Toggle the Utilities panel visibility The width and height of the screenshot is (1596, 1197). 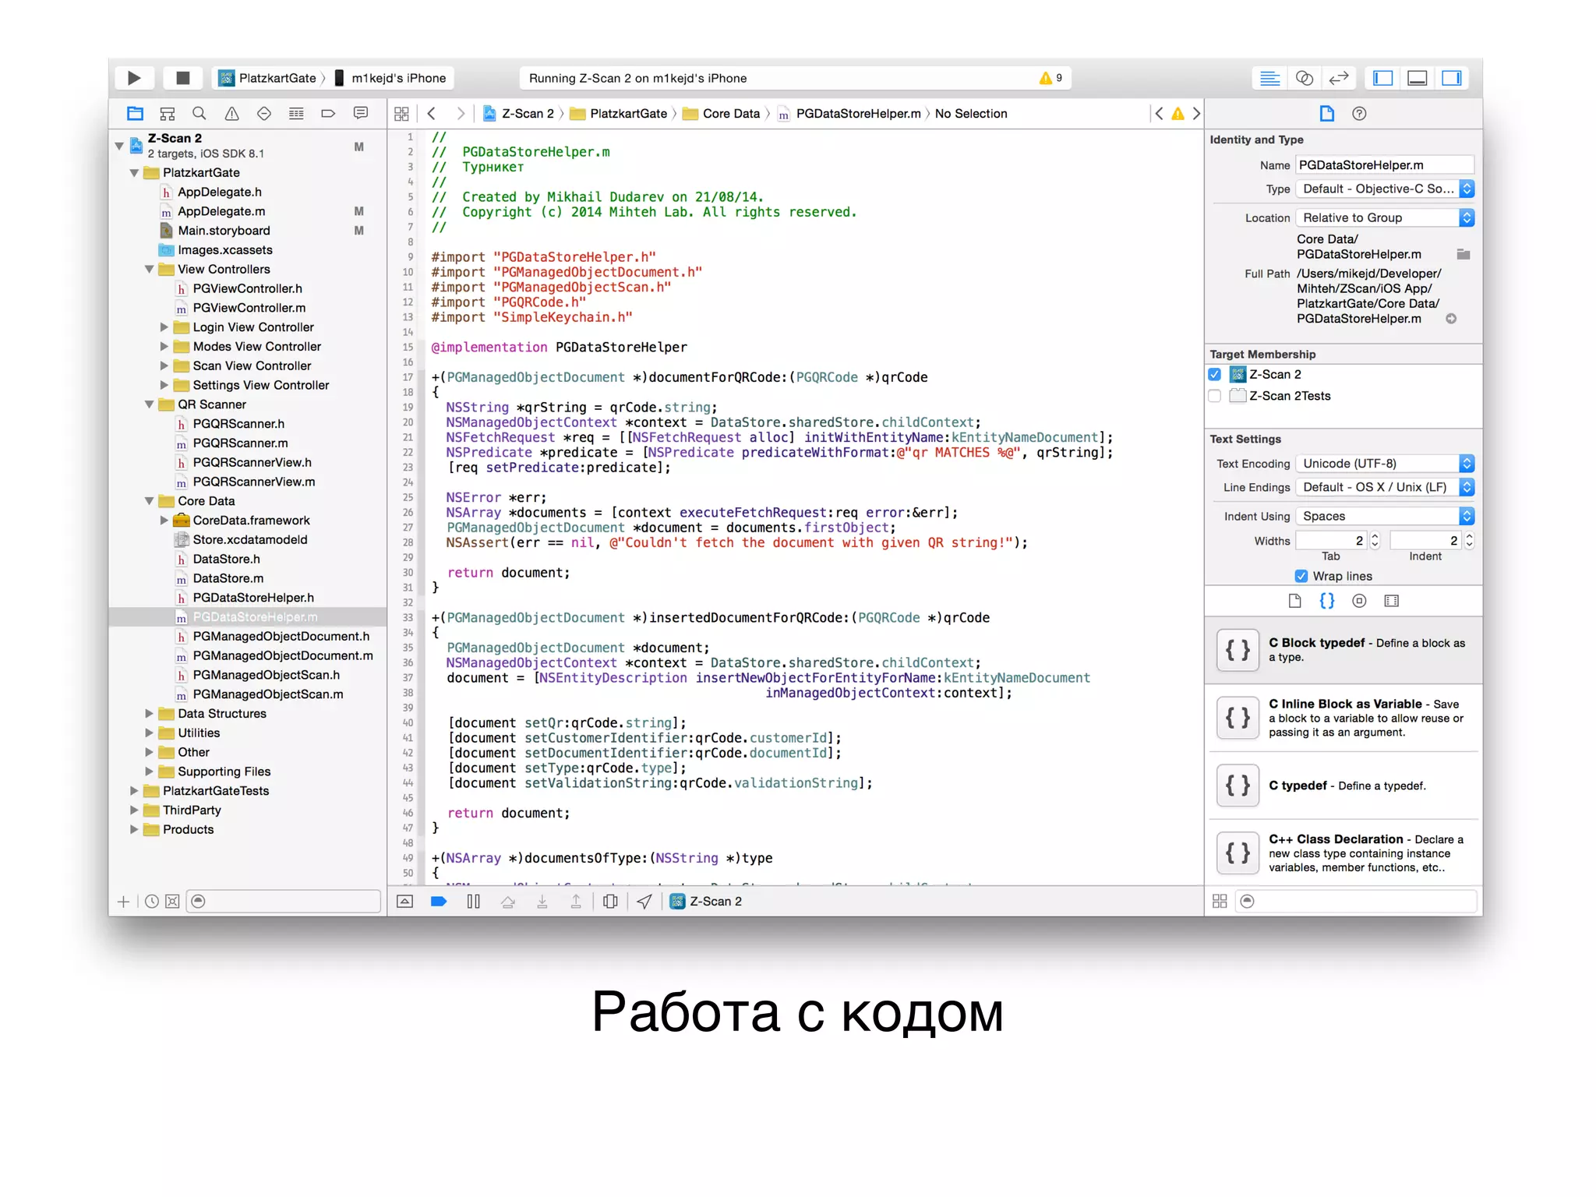1452,78
